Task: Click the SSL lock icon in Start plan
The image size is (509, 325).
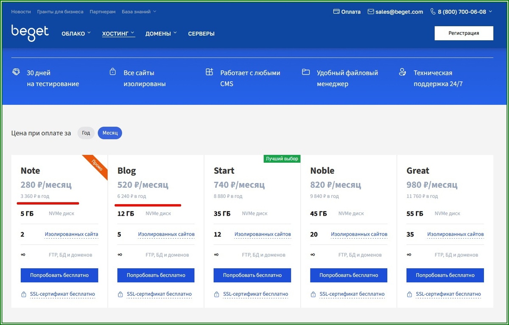Action: (217, 294)
